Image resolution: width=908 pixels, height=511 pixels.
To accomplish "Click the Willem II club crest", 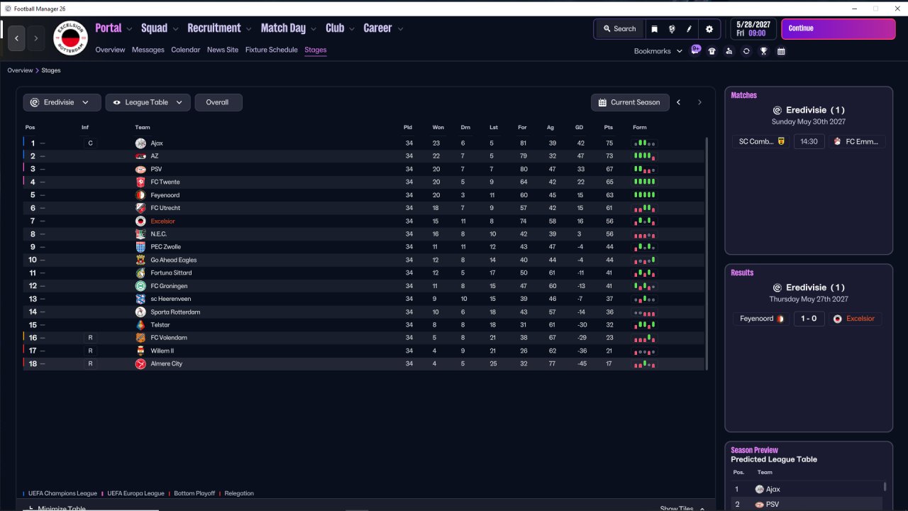I will click(x=140, y=351).
